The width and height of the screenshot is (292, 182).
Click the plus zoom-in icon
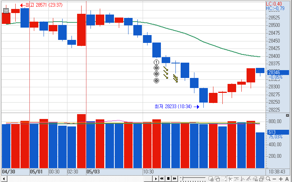coord(281,179)
